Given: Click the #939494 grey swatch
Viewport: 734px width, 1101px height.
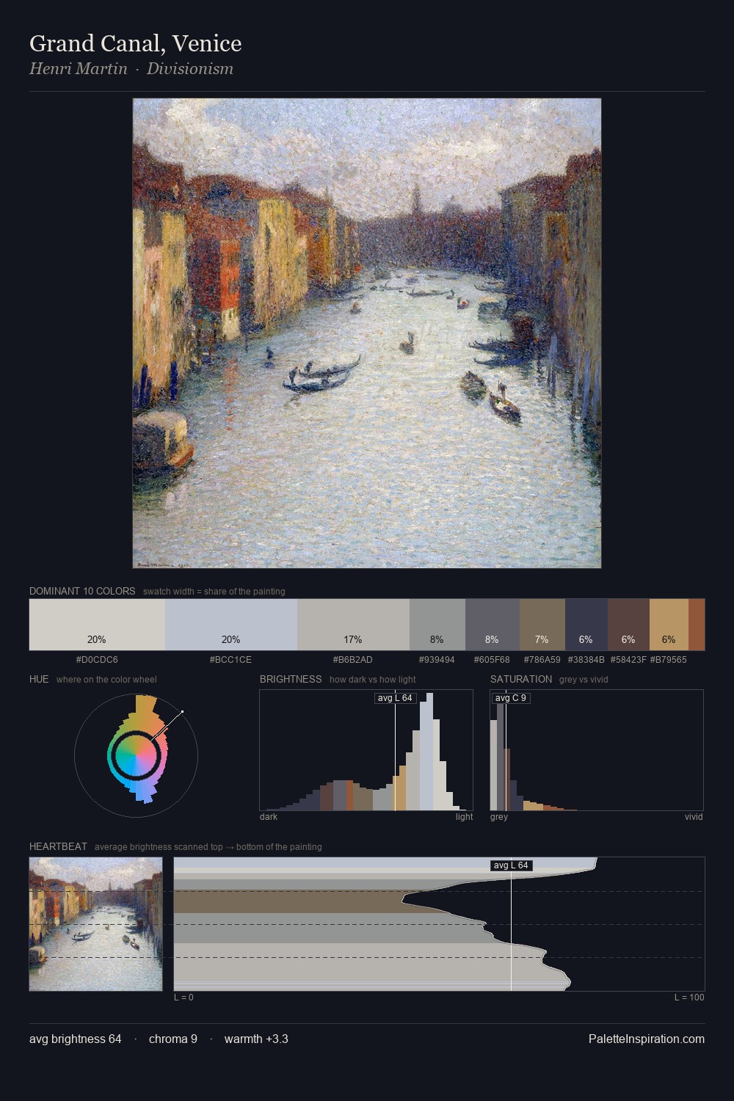Looking at the screenshot, I should point(437,625).
